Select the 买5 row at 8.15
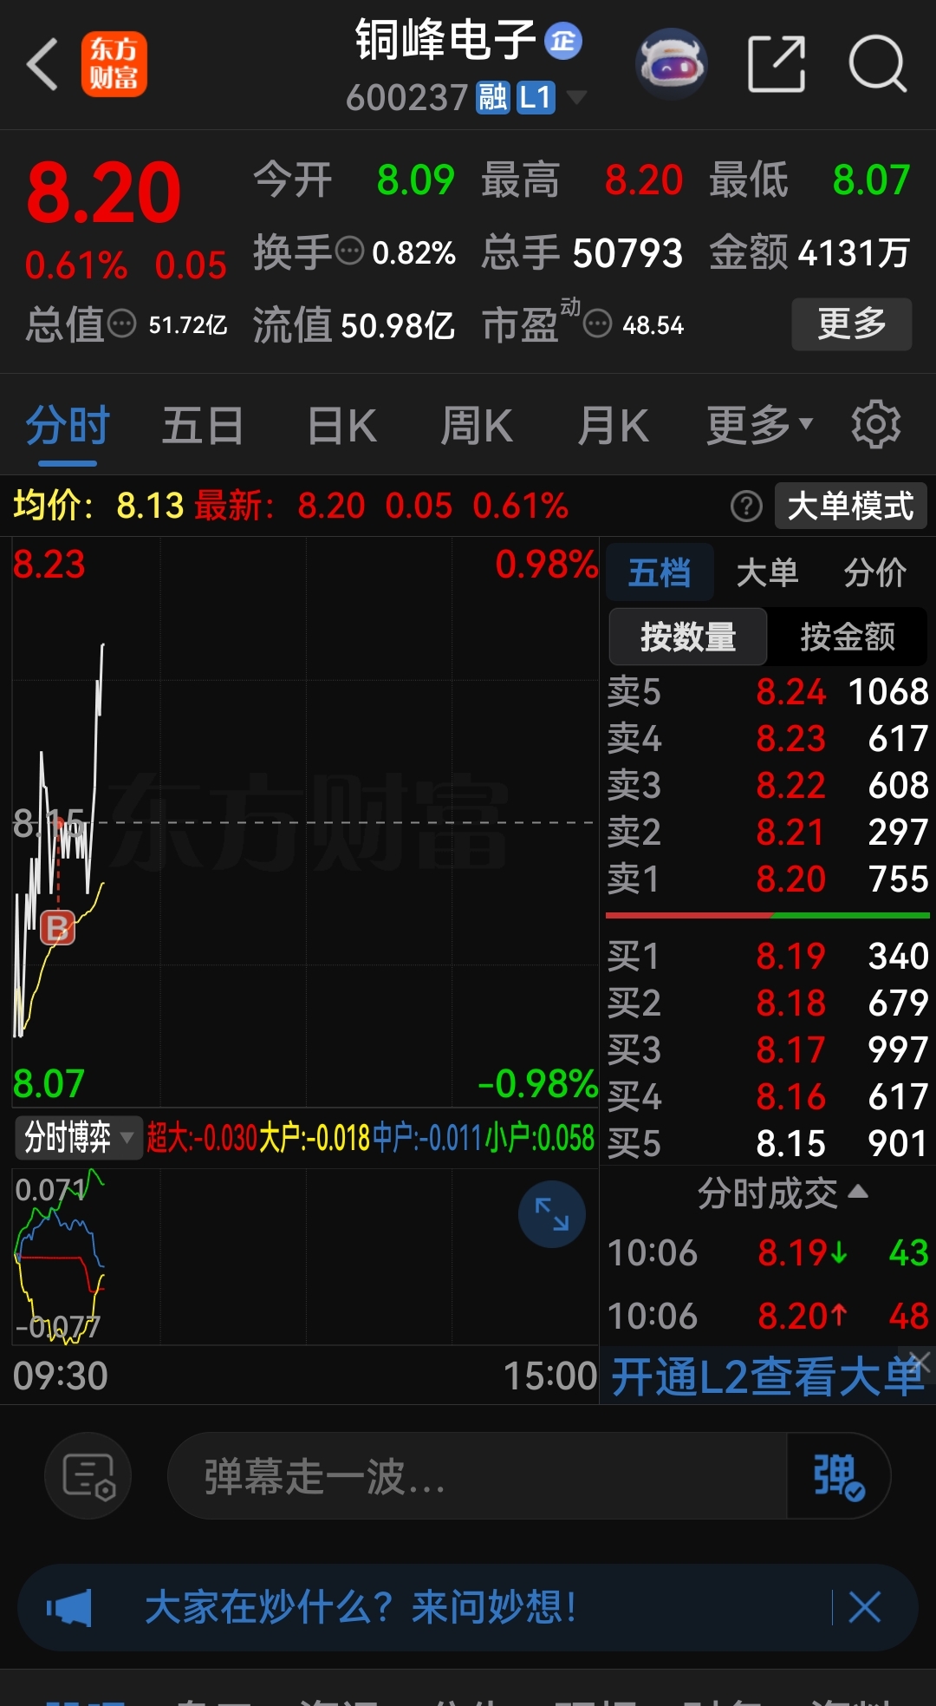Image resolution: width=936 pixels, height=1706 pixels. 768,1144
